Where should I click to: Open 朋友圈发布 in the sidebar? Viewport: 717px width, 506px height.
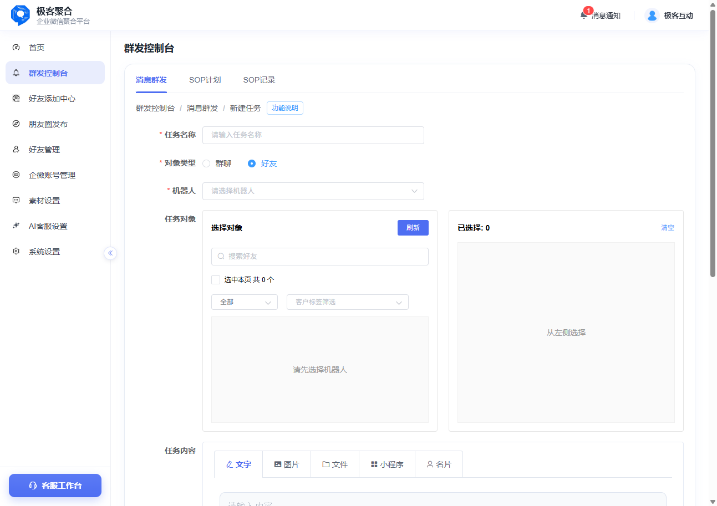55,124
